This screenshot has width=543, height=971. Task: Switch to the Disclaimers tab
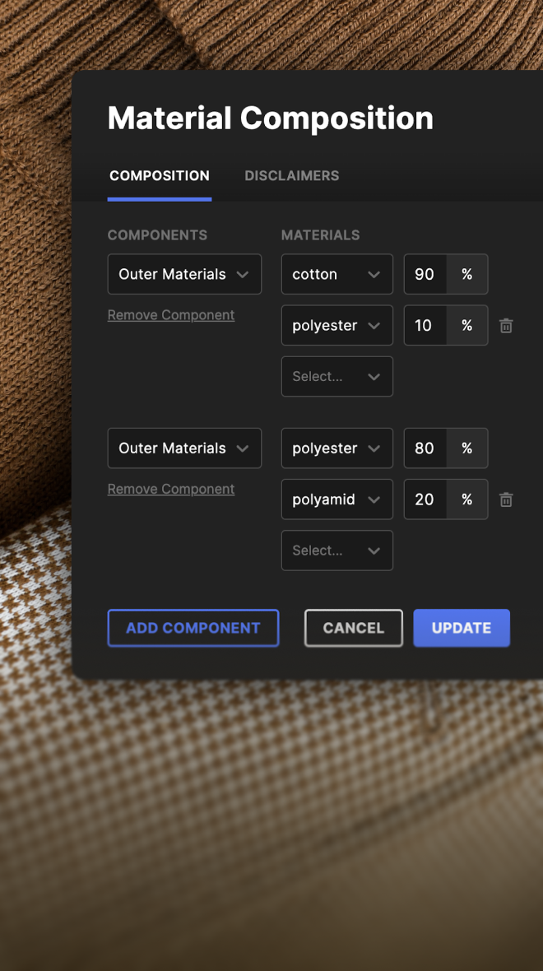(x=291, y=176)
